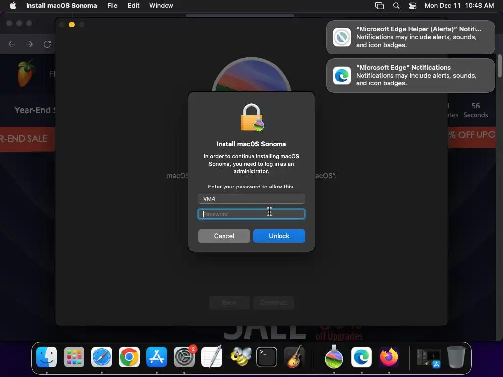Open Safari from the Dock
Image resolution: width=503 pixels, height=377 pixels.
click(x=102, y=357)
